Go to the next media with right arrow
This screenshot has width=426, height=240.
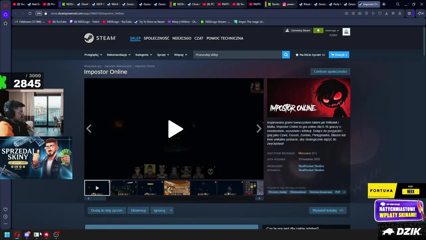tap(259, 129)
